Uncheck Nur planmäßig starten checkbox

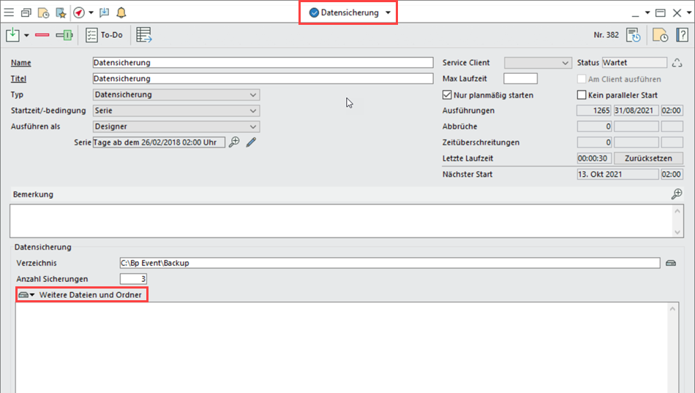(x=448, y=95)
